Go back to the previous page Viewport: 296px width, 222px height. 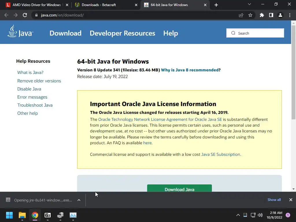tap(6, 15)
